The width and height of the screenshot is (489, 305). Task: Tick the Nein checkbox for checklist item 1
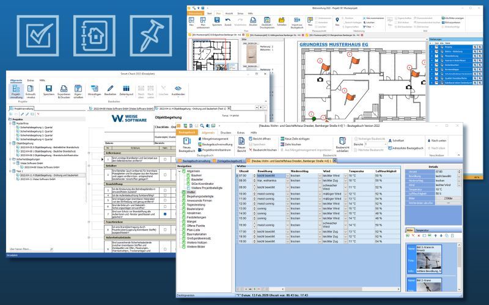click(165, 160)
